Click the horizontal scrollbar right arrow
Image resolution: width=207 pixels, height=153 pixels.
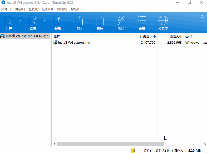coord(205,144)
